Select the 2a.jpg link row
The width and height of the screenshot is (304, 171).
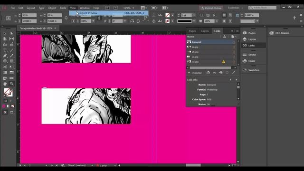click(210, 47)
